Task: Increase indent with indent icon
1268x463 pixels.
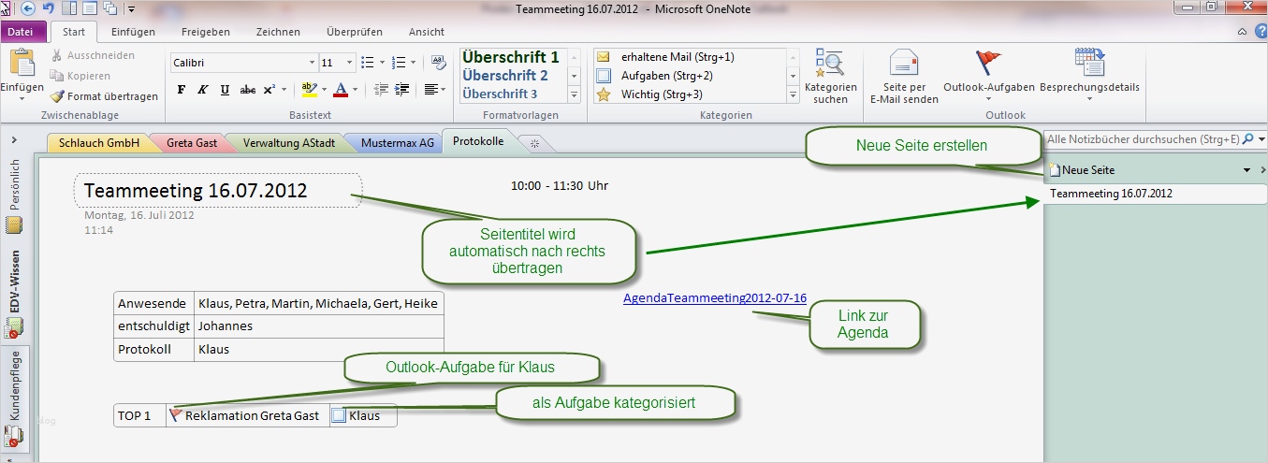Action: [x=402, y=90]
